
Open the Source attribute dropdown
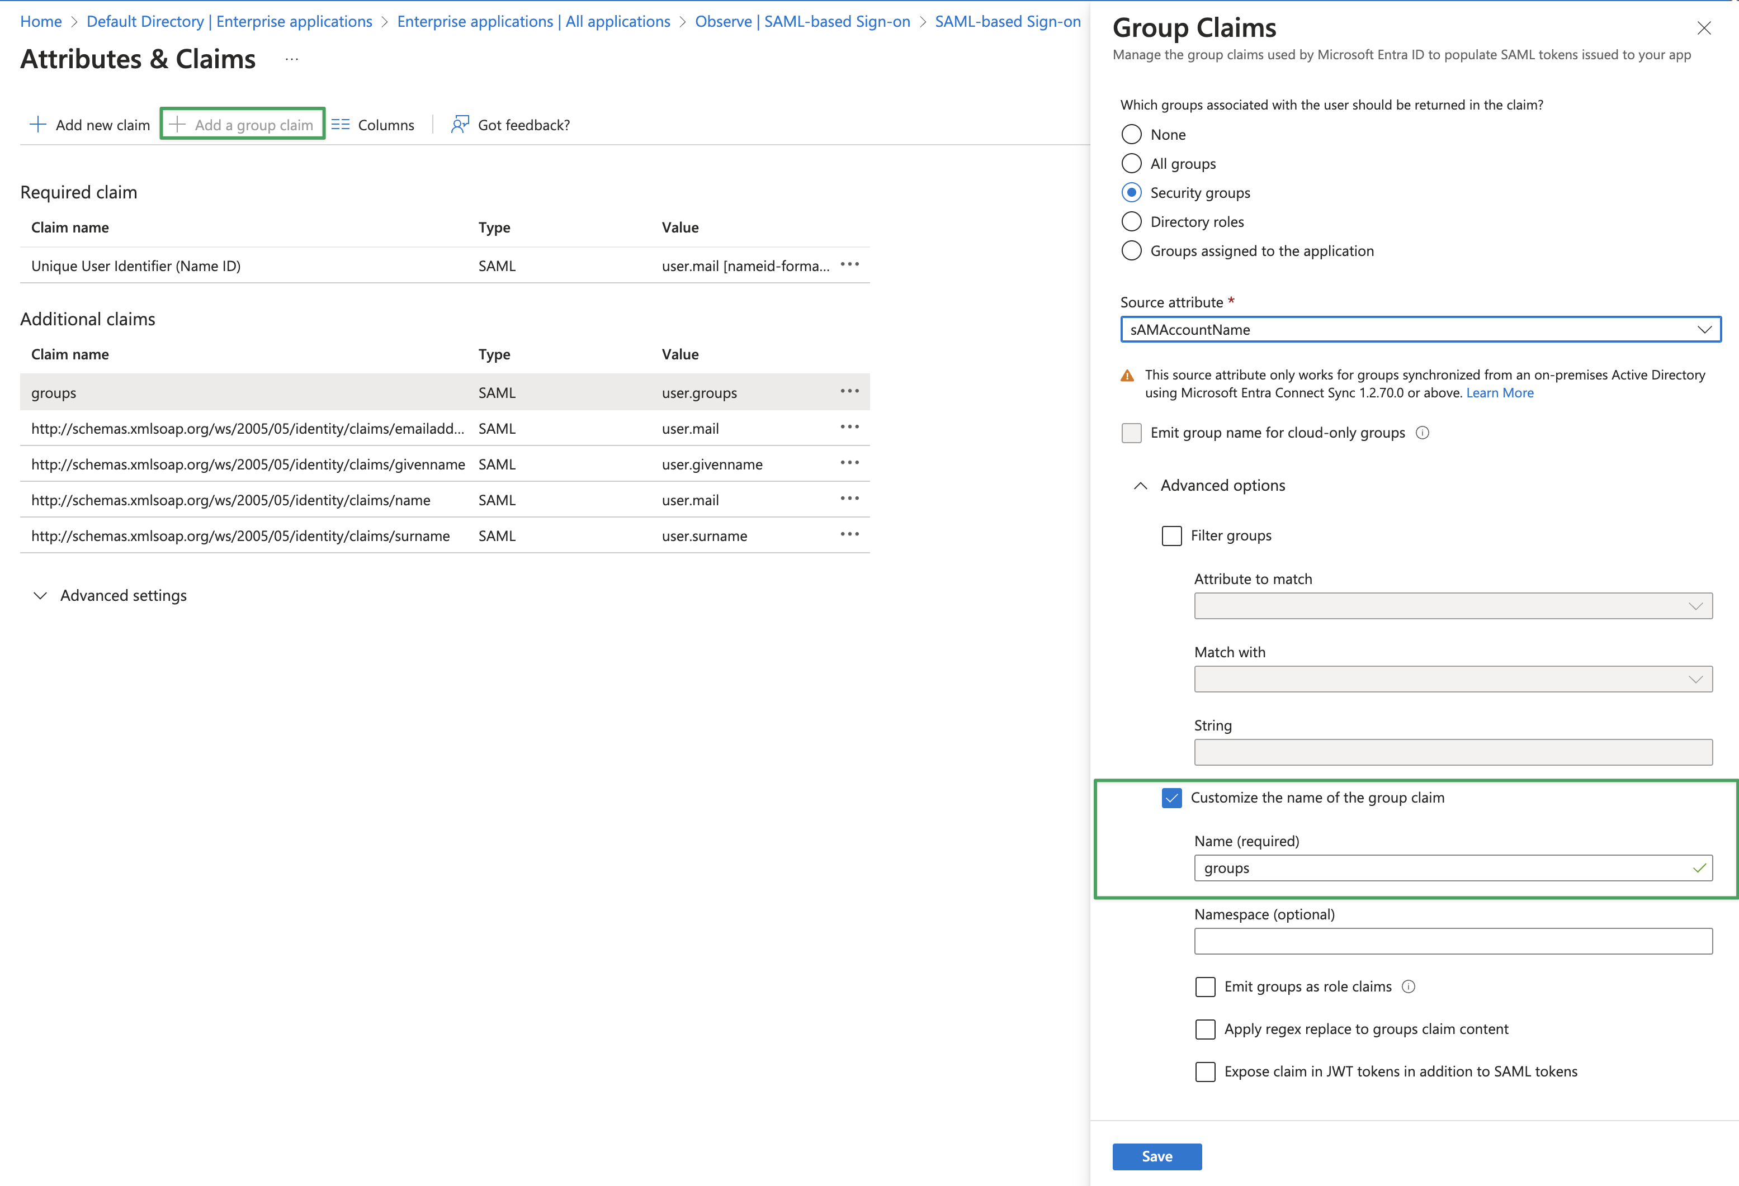click(x=1420, y=330)
